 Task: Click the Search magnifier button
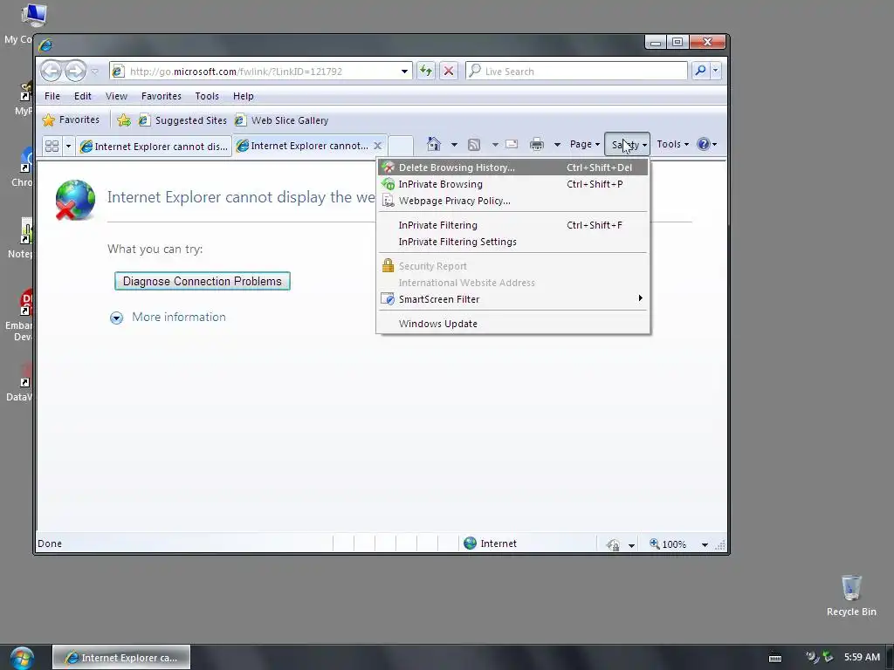(700, 71)
